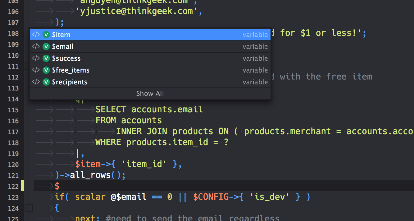Select the $email autocomplete suggestion
This screenshot has height=221, width=414.
point(122,46)
